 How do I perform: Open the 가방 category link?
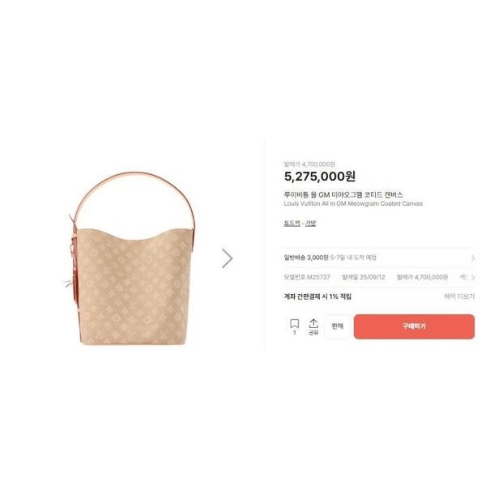(310, 224)
